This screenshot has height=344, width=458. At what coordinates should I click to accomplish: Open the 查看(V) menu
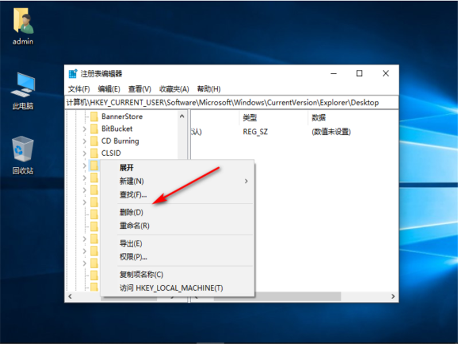137,88
